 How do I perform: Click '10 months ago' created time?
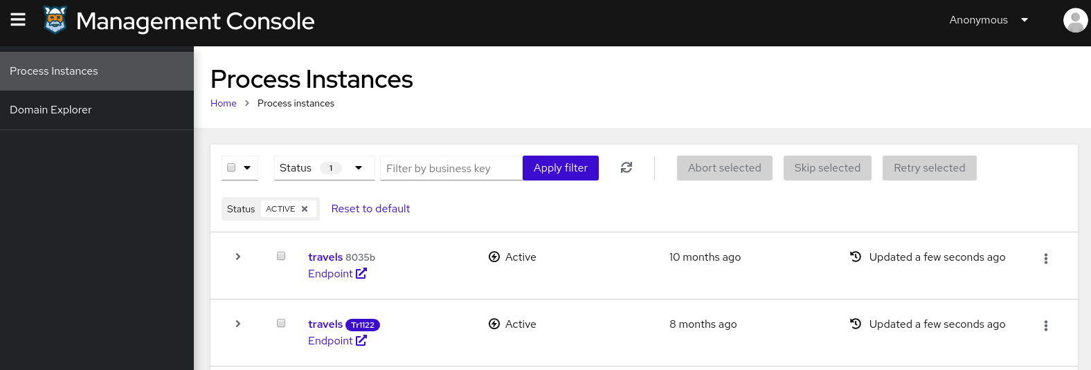pos(705,257)
